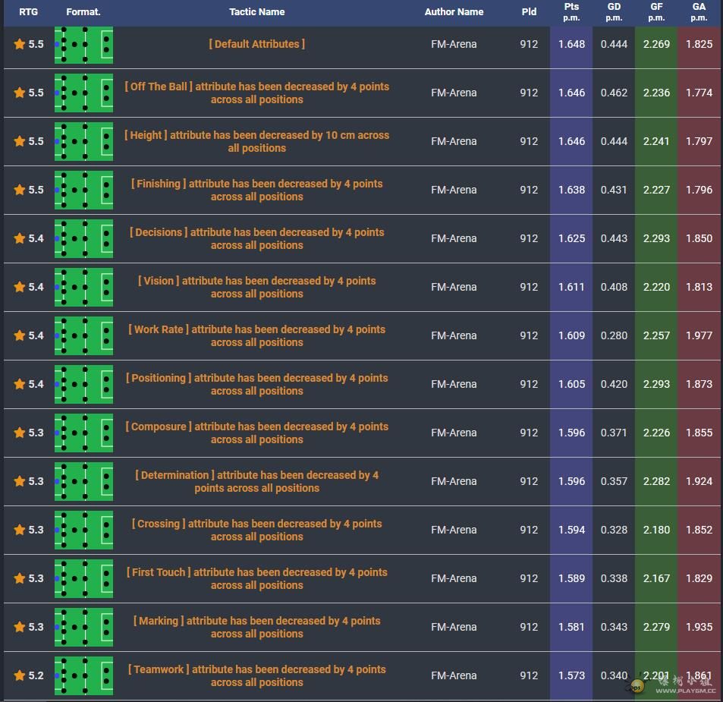This screenshot has height=702, width=723.
Task: Select GF value 2.180 in Crossing row
Action: [656, 530]
